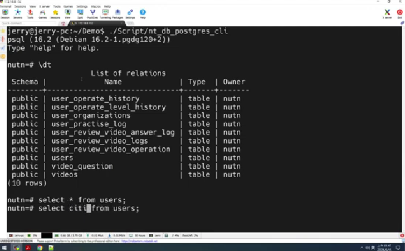
Task: Click the CPU usage status entry
Action: pyautogui.click(x=32, y=235)
